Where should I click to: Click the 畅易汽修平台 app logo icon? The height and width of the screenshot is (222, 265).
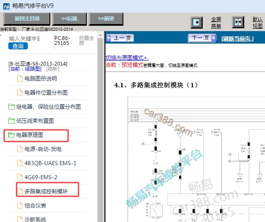click(x=6, y=6)
